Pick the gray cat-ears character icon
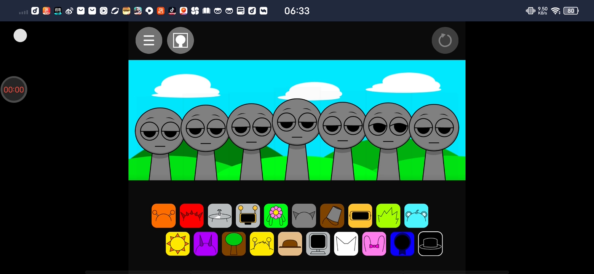The image size is (594, 274). tap(304, 216)
